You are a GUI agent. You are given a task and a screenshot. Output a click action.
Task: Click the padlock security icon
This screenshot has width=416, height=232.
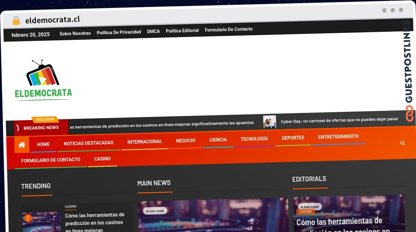(x=16, y=21)
